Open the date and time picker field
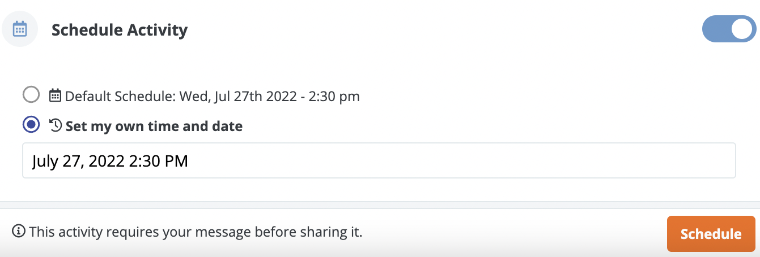760x257 pixels. (379, 160)
